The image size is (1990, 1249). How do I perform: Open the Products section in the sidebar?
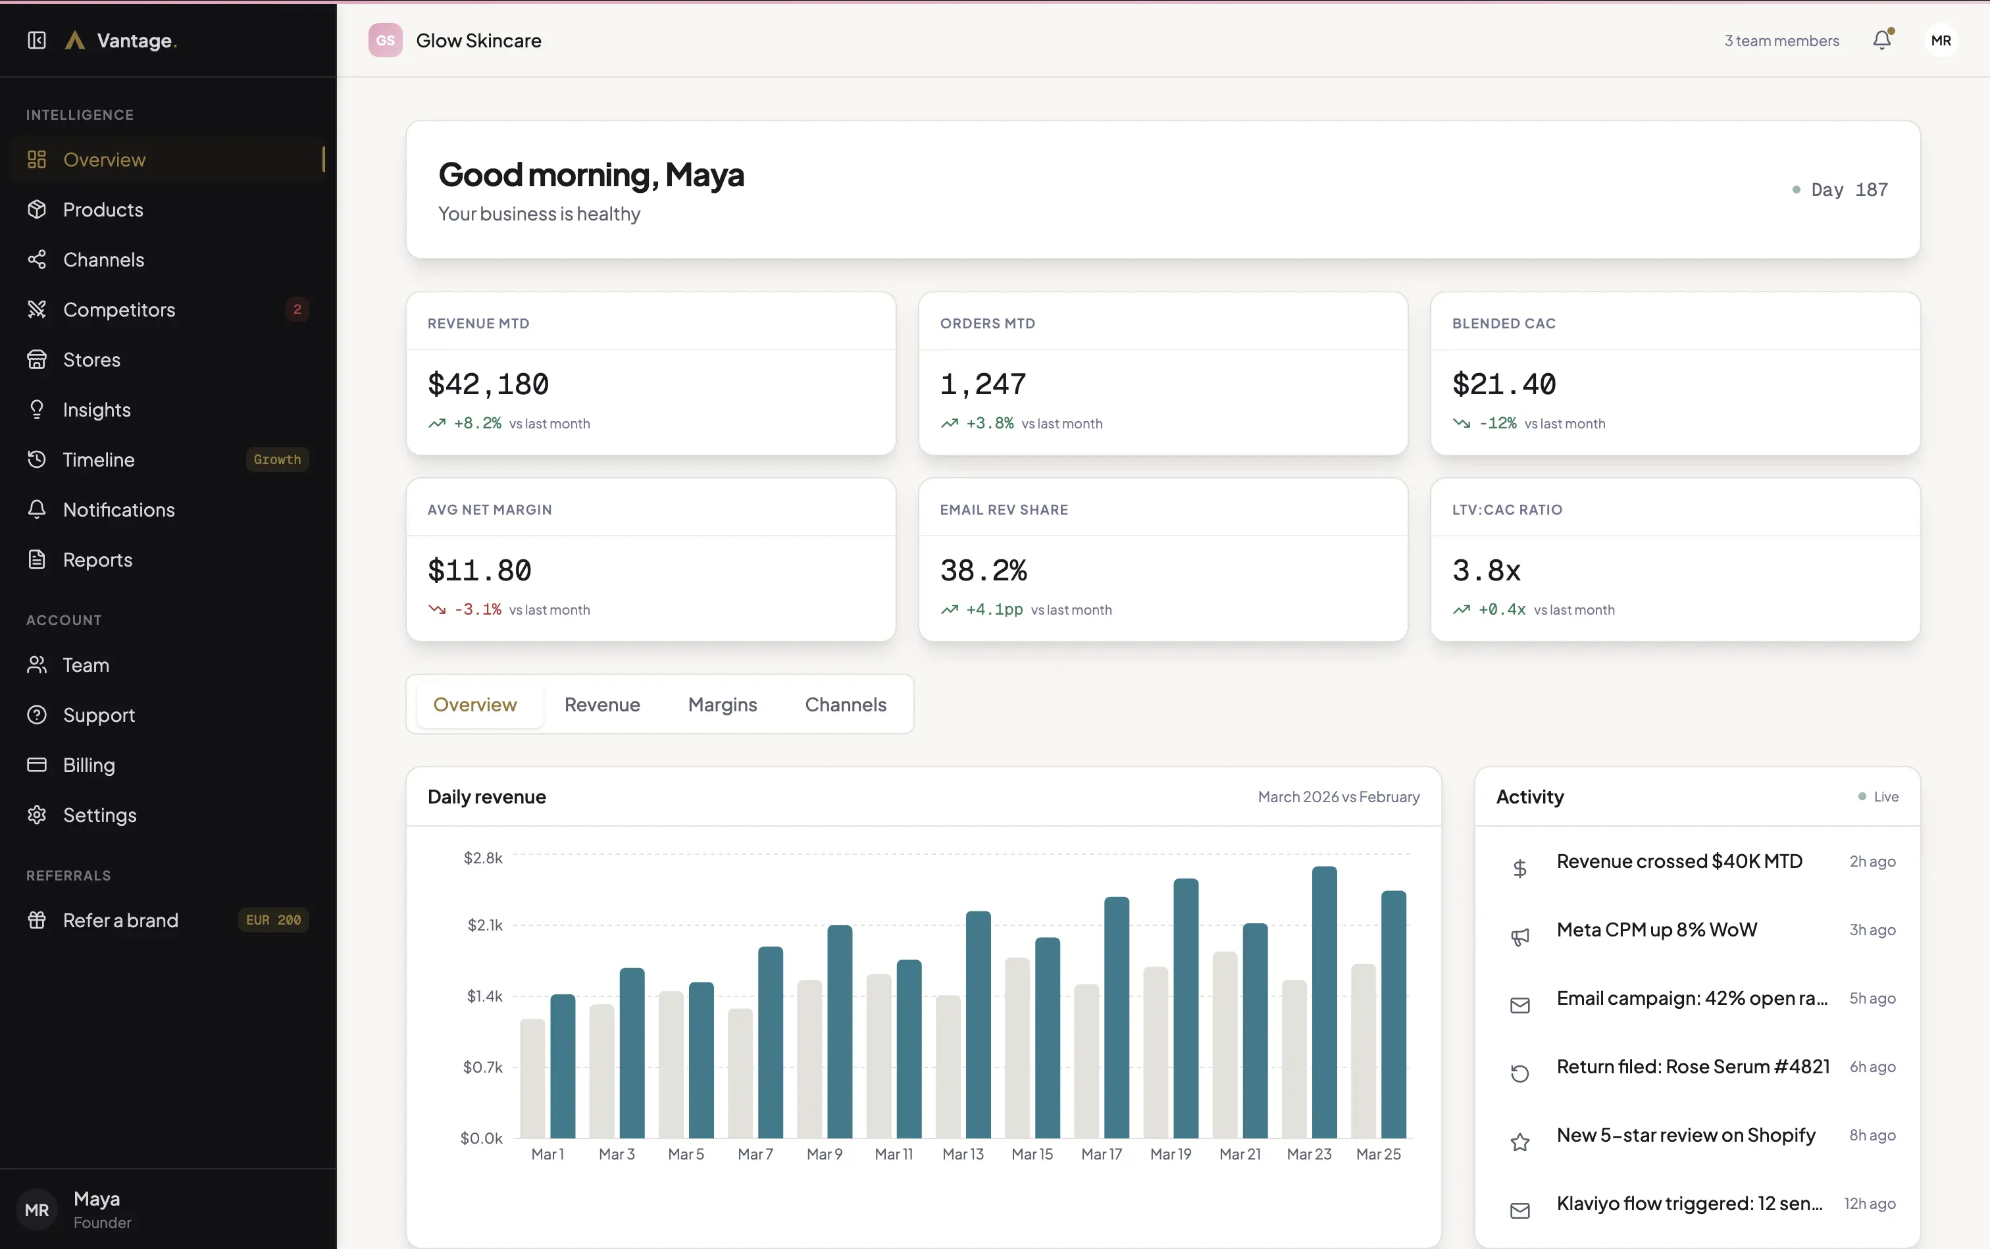click(x=101, y=210)
